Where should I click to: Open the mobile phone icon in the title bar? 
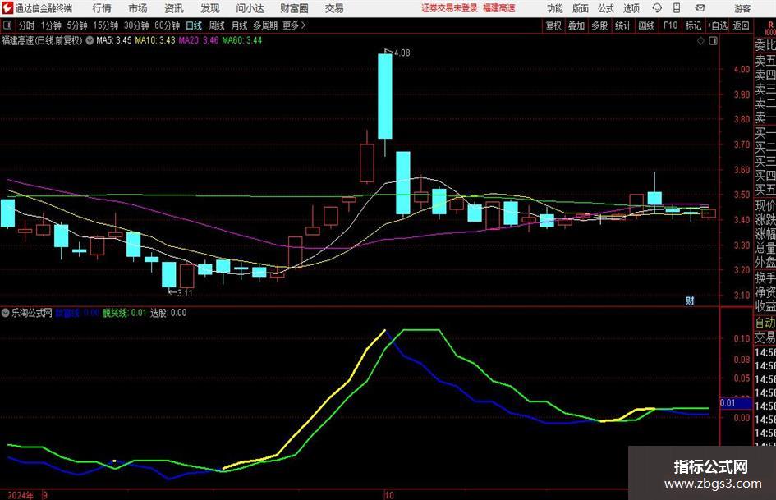(x=677, y=8)
